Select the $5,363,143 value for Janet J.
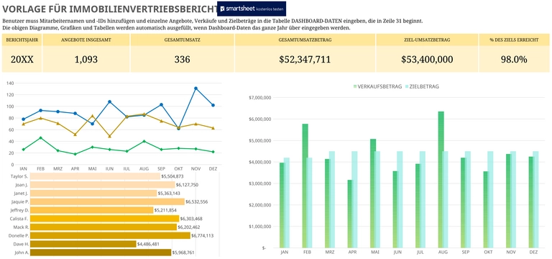Viewport: 552px width, 259px height. (169, 193)
